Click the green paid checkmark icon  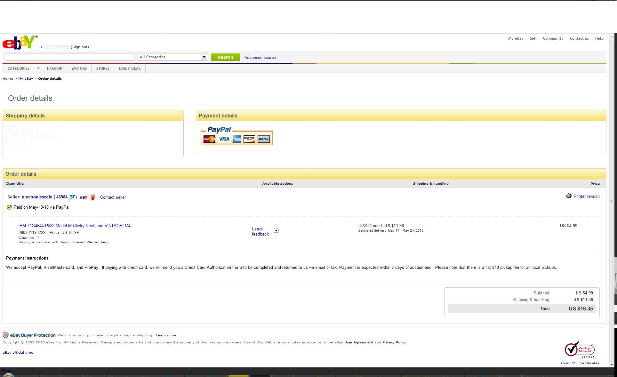click(x=9, y=207)
